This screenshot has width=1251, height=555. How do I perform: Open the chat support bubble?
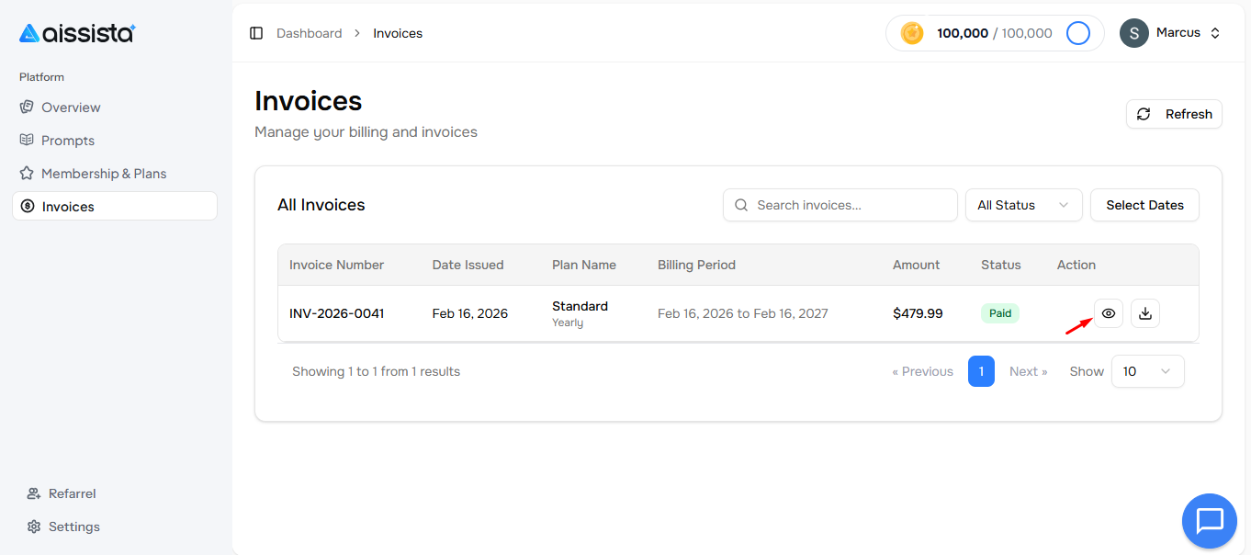[x=1209, y=520]
